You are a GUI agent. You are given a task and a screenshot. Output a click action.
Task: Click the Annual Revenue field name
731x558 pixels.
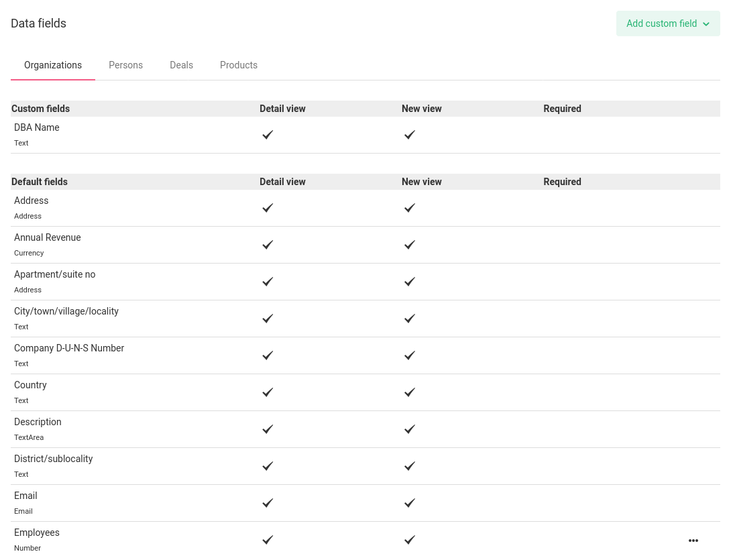coord(47,237)
